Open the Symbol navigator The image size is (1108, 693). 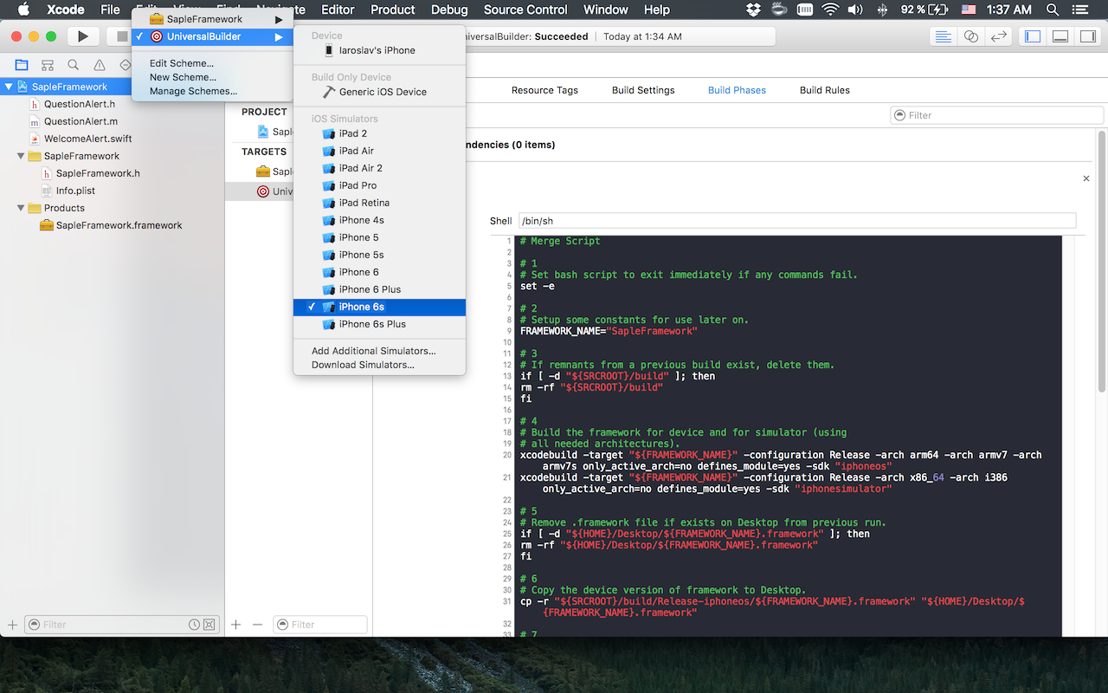[48, 65]
